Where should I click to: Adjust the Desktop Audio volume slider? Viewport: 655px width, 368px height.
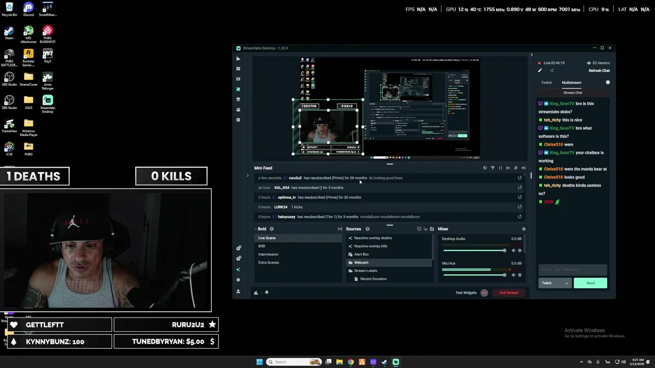474,250
